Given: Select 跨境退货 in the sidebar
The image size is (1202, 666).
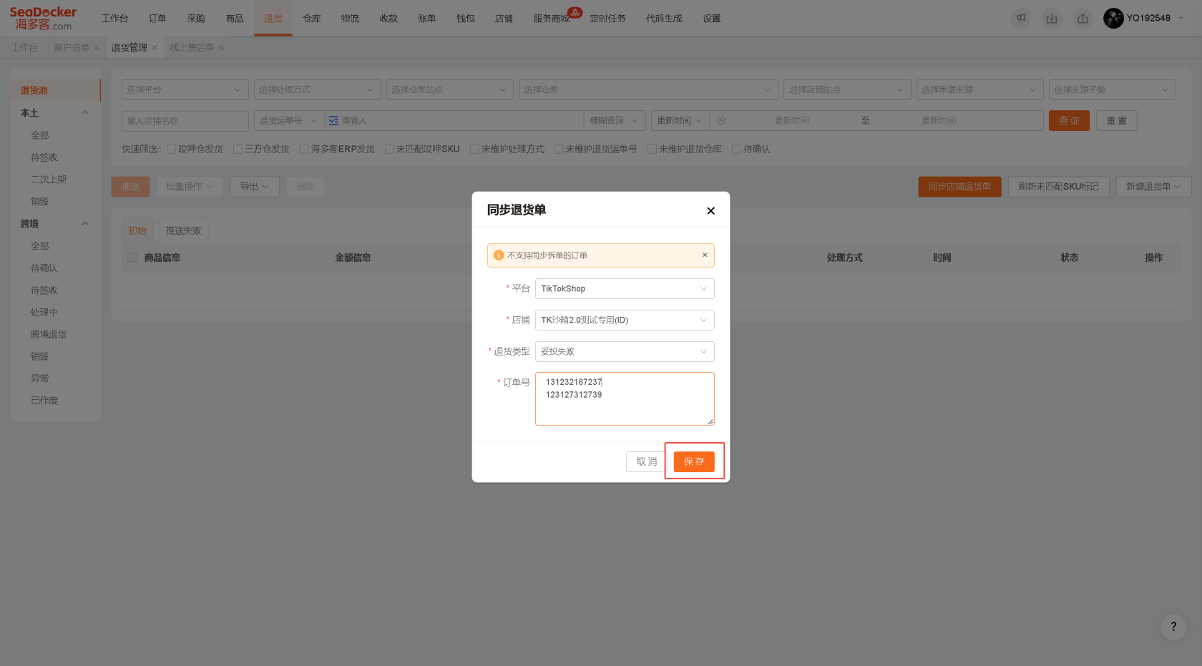Looking at the screenshot, I should click(x=49, y=334).
